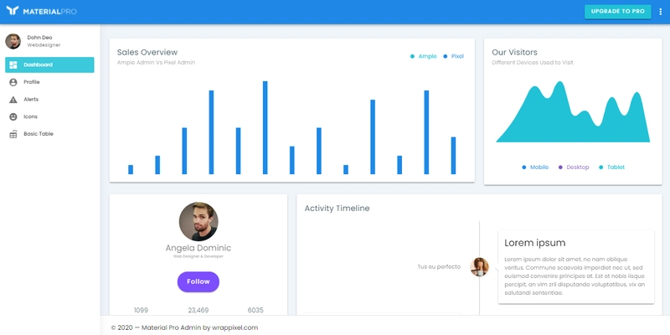Image resolution: width=670 pixels, height=335 pixels.
Task: Open the wrappixel.com footer link
Action: (x=236, y=327)
